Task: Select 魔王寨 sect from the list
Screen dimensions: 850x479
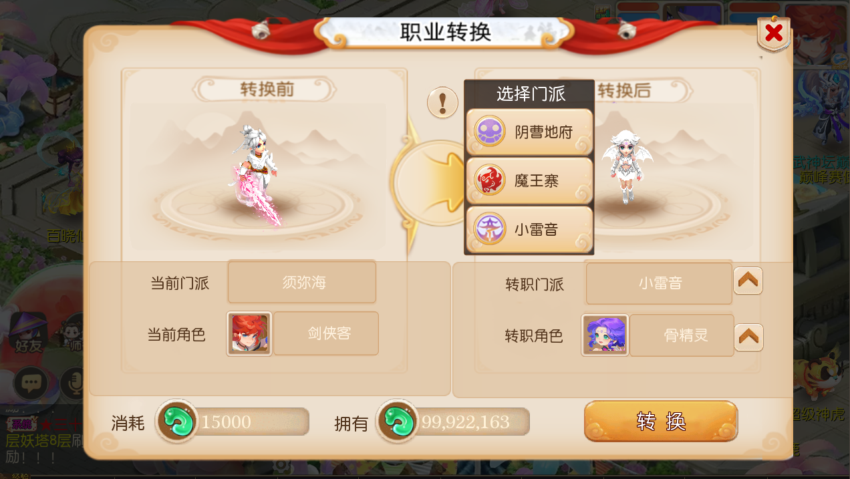Action: tap(529, 180)
